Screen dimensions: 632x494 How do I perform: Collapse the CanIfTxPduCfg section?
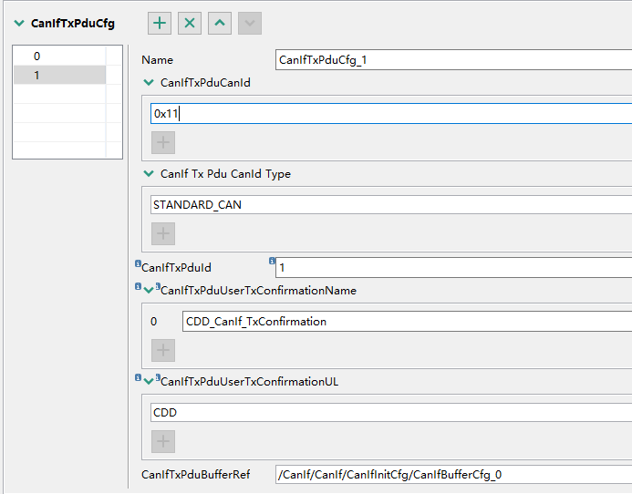click(19, 23)
